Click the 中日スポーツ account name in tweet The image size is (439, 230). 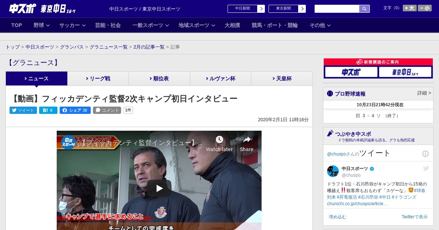[x=355, y=169]
